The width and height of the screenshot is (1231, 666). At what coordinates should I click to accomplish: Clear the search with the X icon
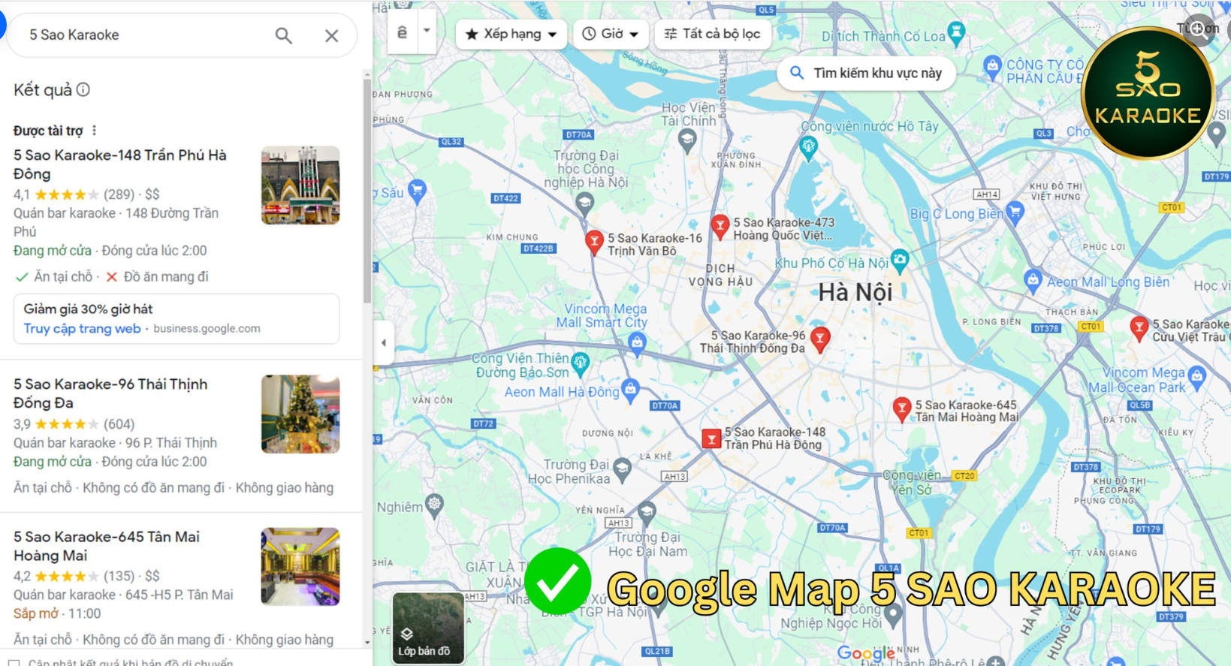[x=331, y=35]
